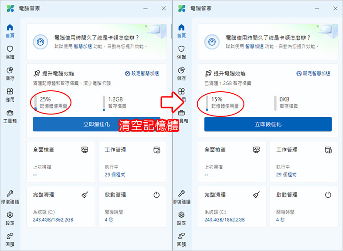
Task: Click 啟動管理 power icon in left window
Action: (x=157, y=195)
